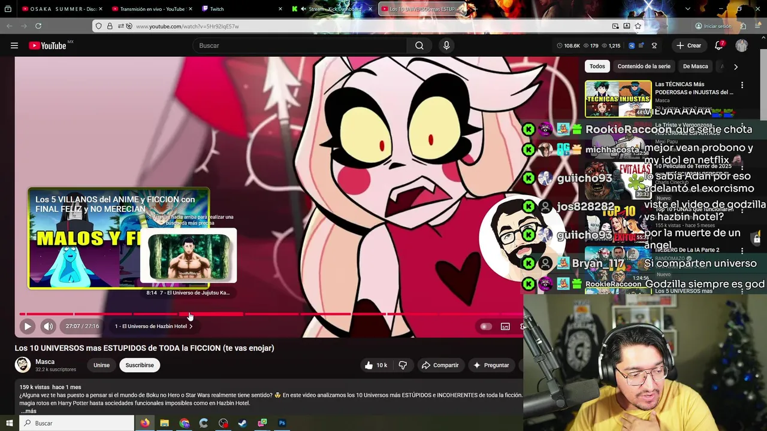Open the Masca channel name link
Viewport: 767px width, 431px height.
click(45, 362)
